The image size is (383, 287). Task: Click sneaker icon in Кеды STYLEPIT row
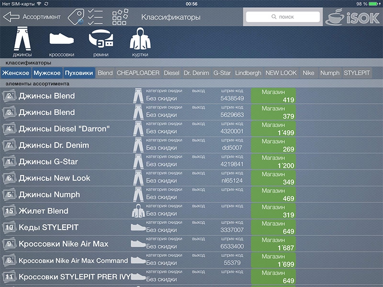(138, 228)
